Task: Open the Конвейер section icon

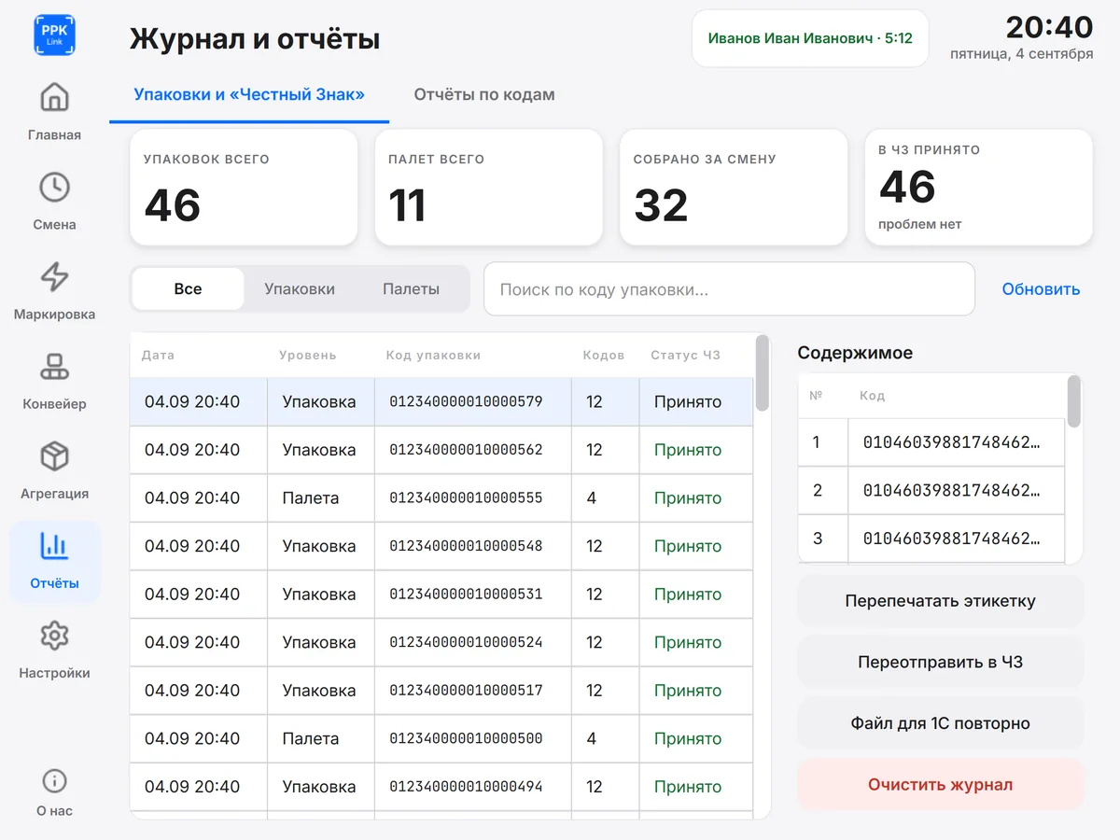Action: pyautogui.click(x=54, y=366)
